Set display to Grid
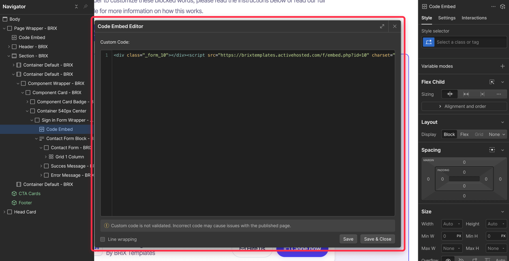The width and height of the screenshot is (509, 261). click(x=479, y=134)
